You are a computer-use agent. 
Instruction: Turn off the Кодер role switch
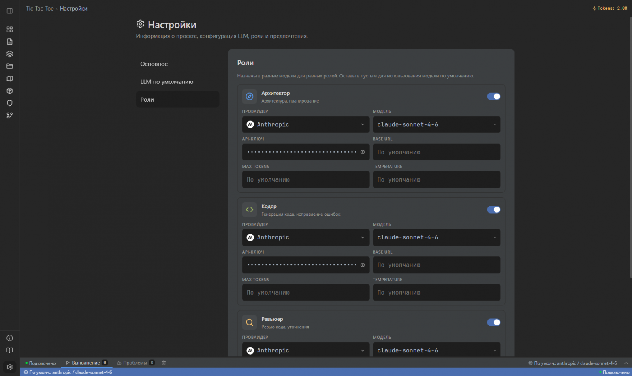493,209
